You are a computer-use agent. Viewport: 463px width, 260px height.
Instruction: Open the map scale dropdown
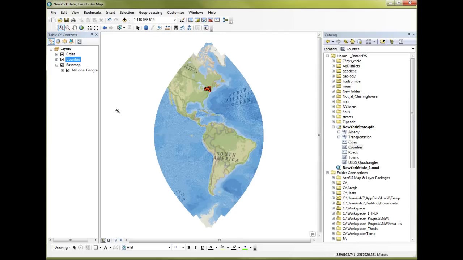174,20
